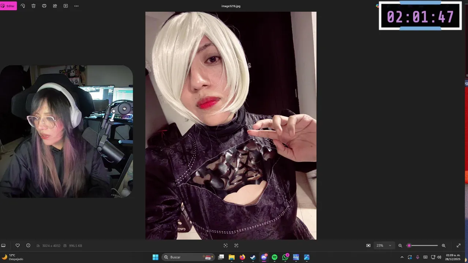Click the 996.5 KB file size text
This screenshot has width=468, height=263.
pyautogui.click(x=75, y=246)
